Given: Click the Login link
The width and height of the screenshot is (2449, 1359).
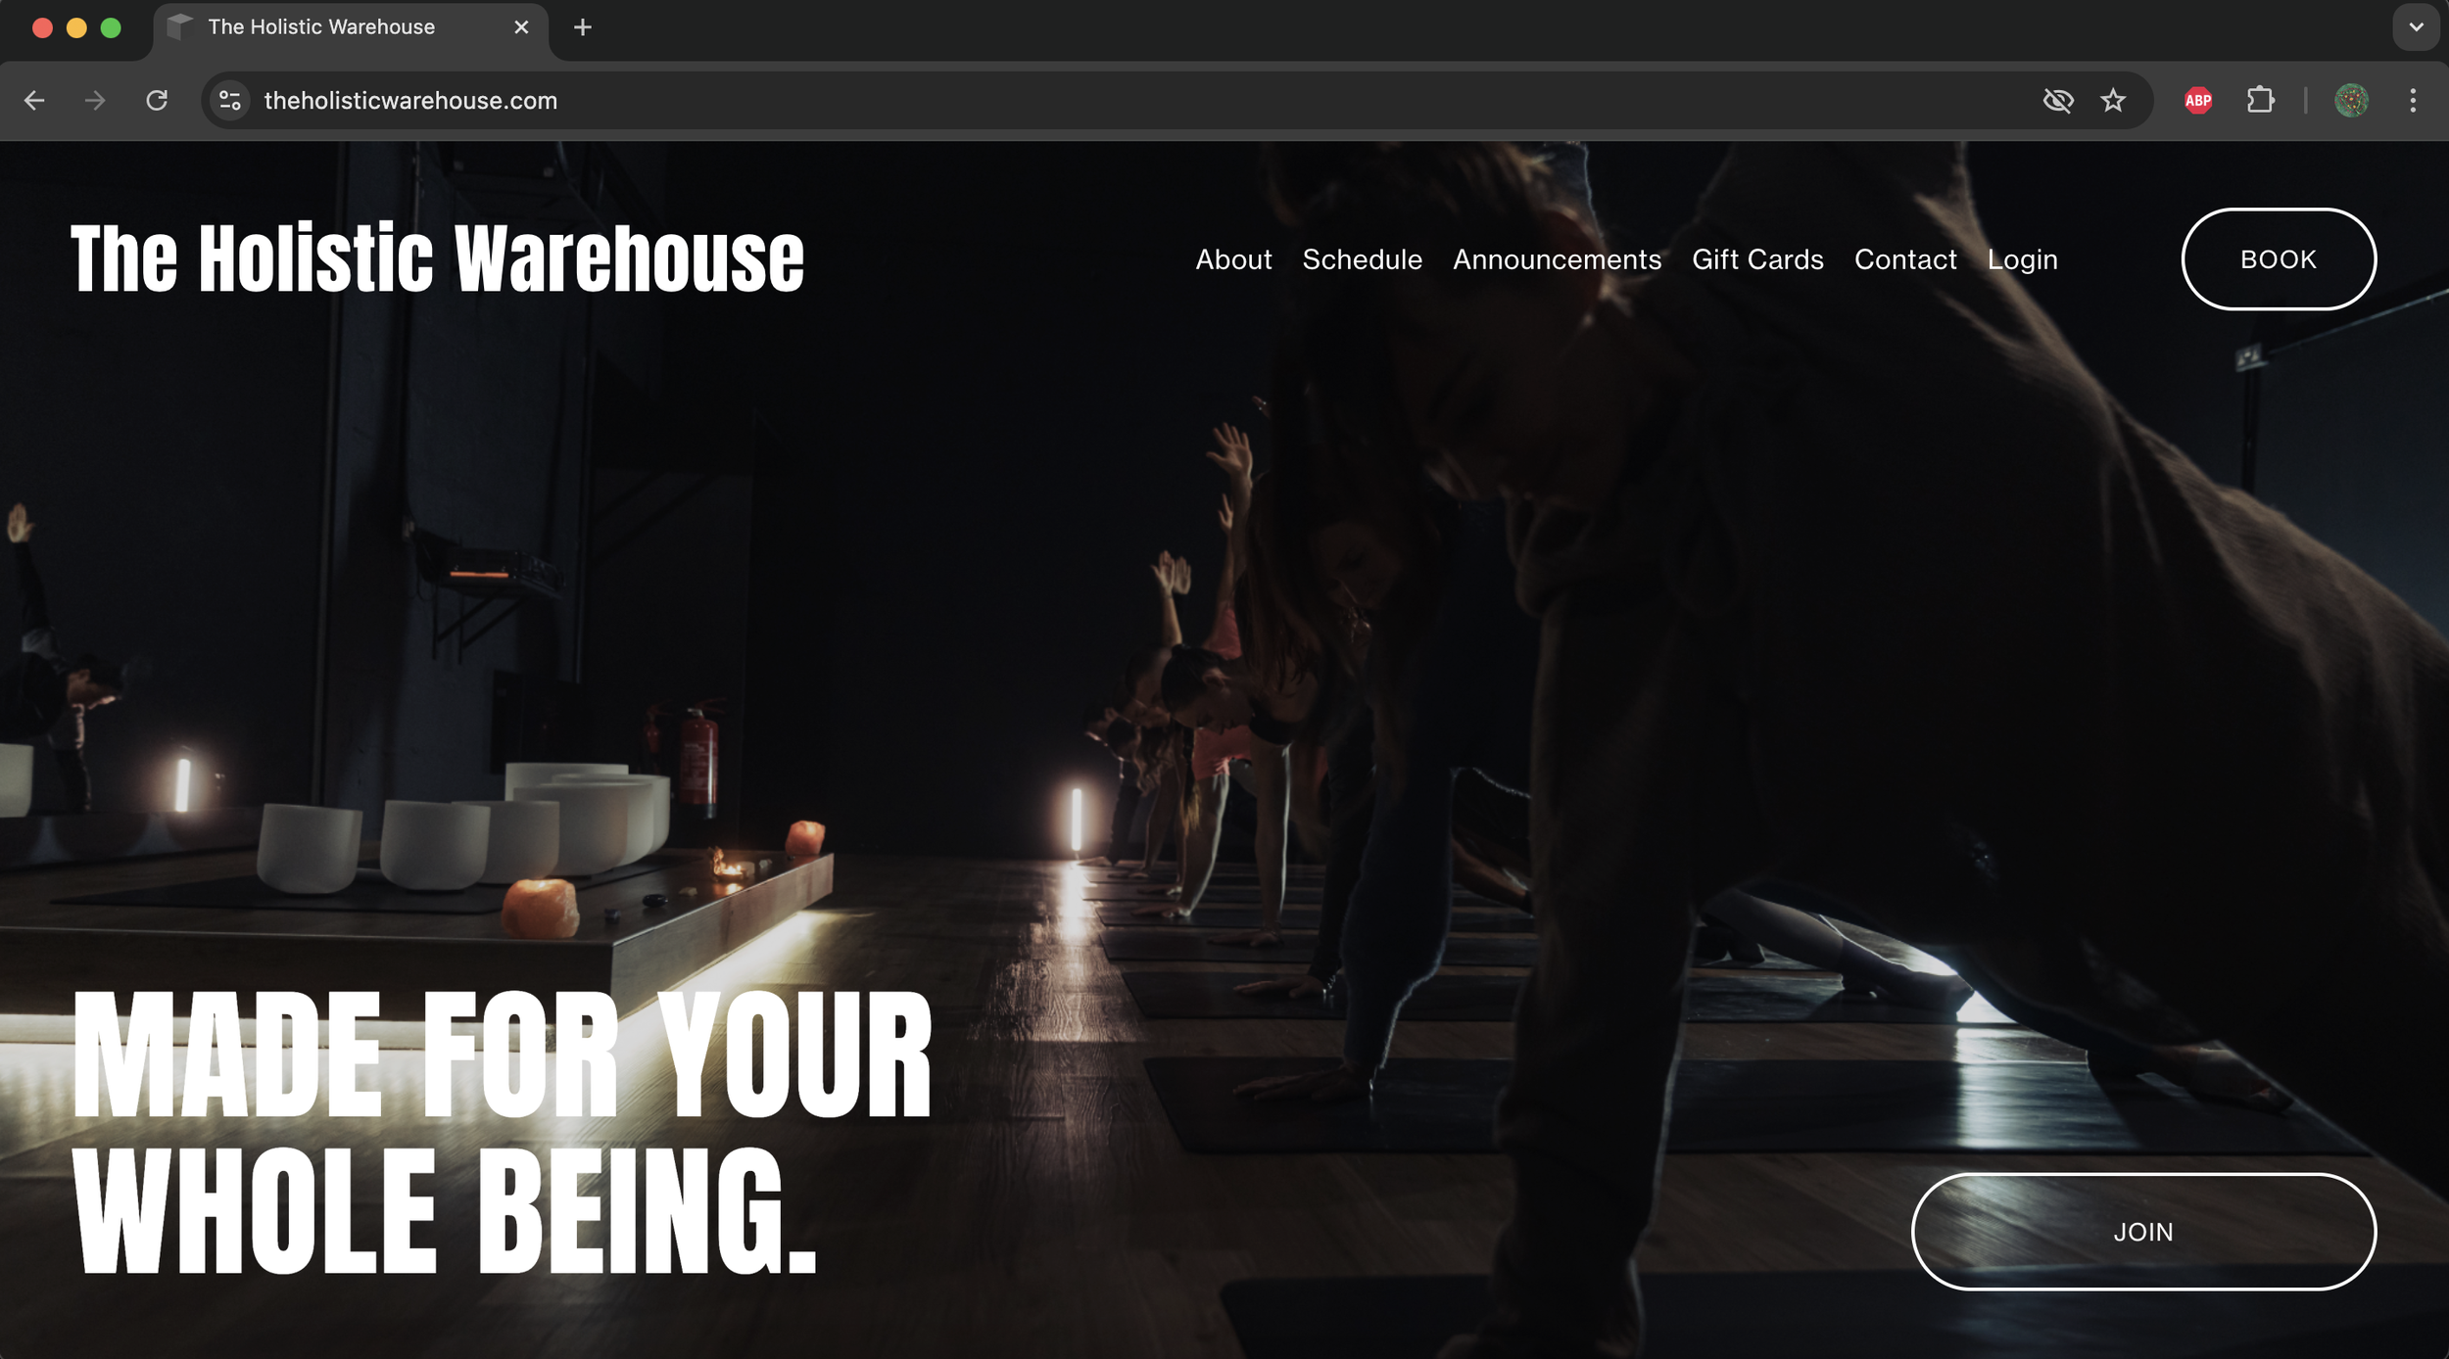Looking at the screenshot, I should [2022, 259].
